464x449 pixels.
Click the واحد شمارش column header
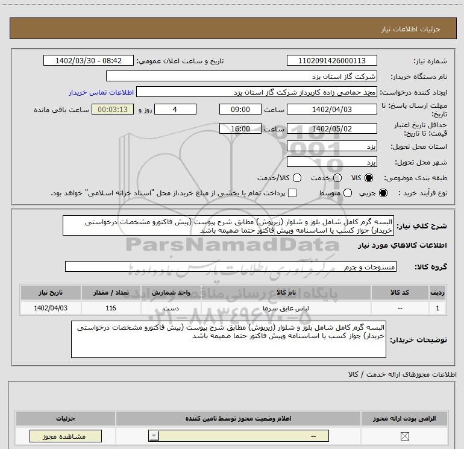(171, 292)
